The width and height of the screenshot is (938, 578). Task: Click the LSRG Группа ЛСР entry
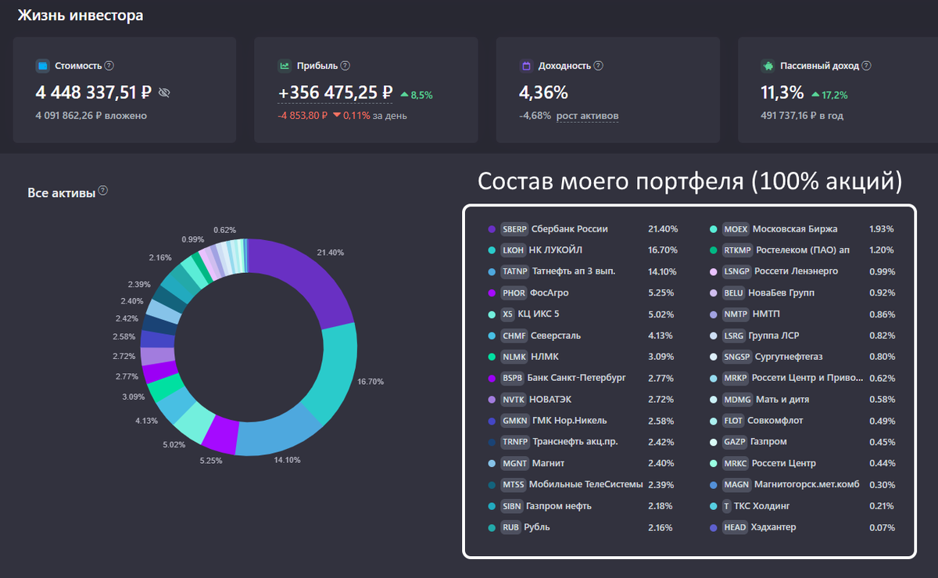803,336
